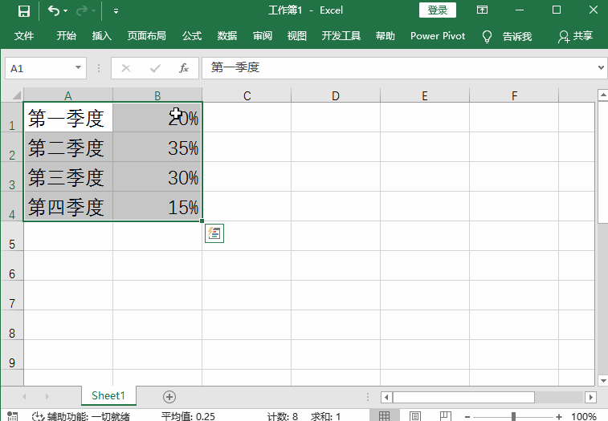Open the Power Pivot tab

[438, 36]
